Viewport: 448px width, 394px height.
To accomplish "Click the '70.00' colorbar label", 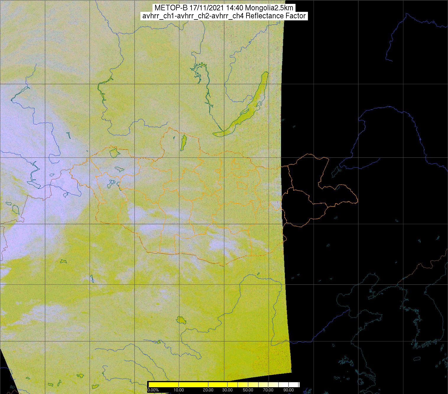I will pyautogui.click(x=268, y=390).
